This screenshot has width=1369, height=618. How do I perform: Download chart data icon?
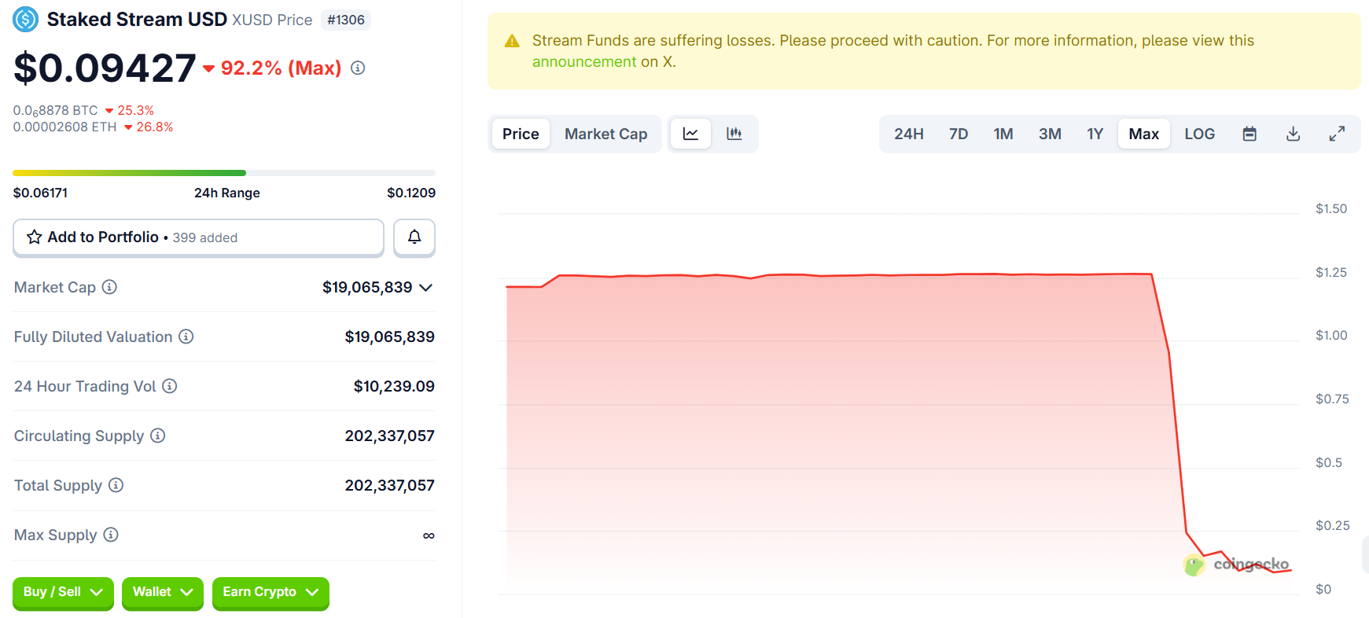click(x=1293, y=134)
